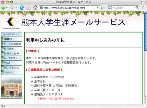Image resolution: width=147 pixels, height=108 pixels.
Task: Click the Forward arrow button
Action: (x=12, y=8)
